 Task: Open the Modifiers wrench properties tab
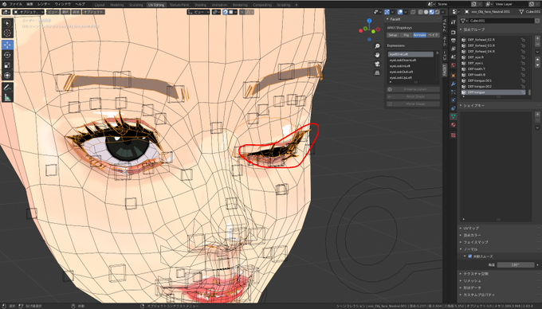(x=454, y=84)
